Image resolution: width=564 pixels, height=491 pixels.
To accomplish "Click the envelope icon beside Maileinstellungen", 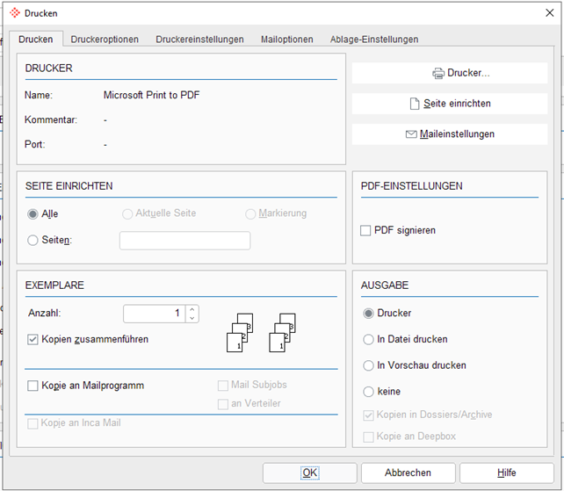I will pyautogui.click(x=411, y=134).
